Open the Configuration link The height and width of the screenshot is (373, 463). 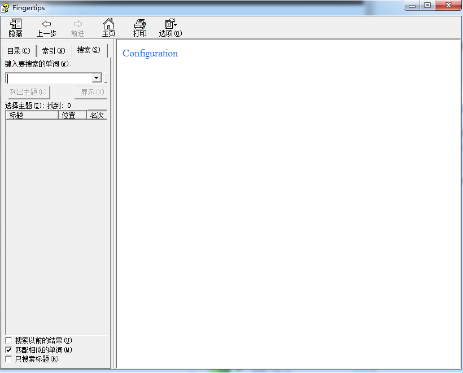[150, 54]
